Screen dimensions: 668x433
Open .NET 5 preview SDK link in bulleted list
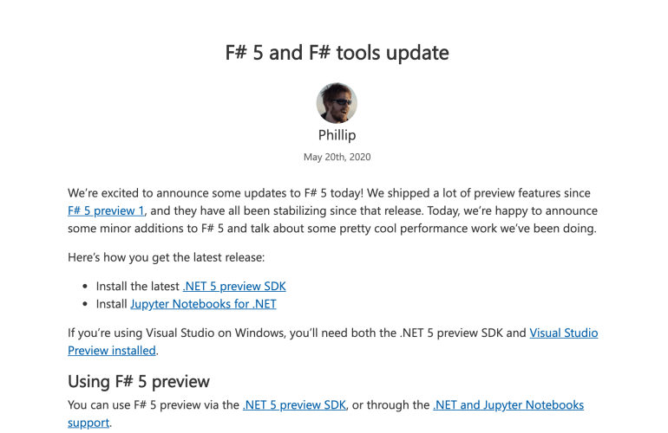(x=234, y=286)
